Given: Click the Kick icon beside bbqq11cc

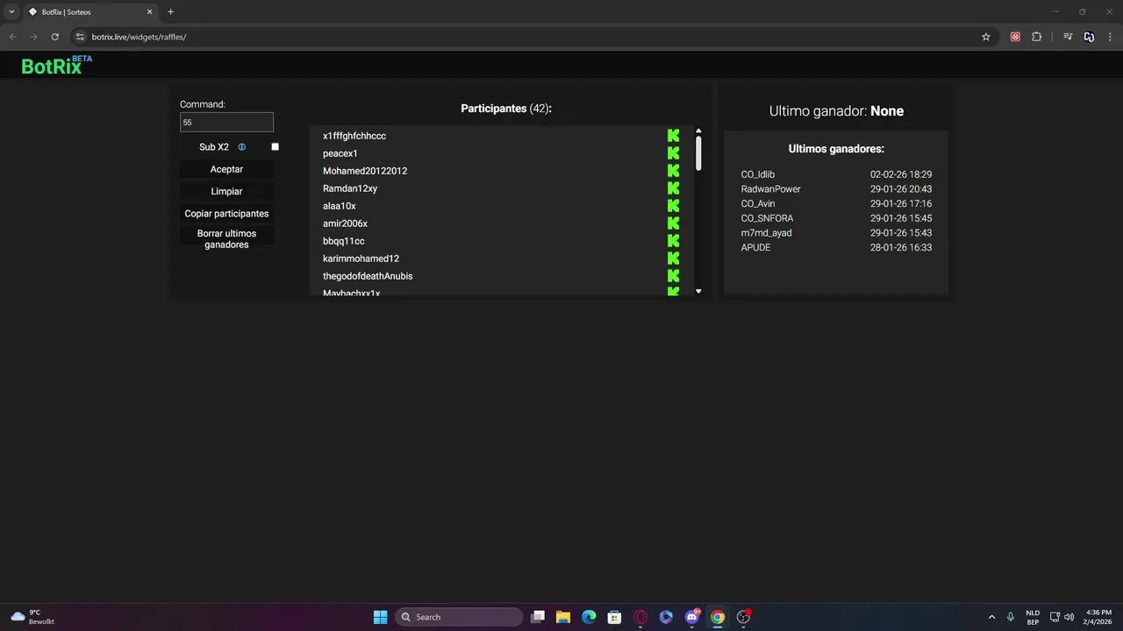Looking at the screenshot, I should point(673,241).
